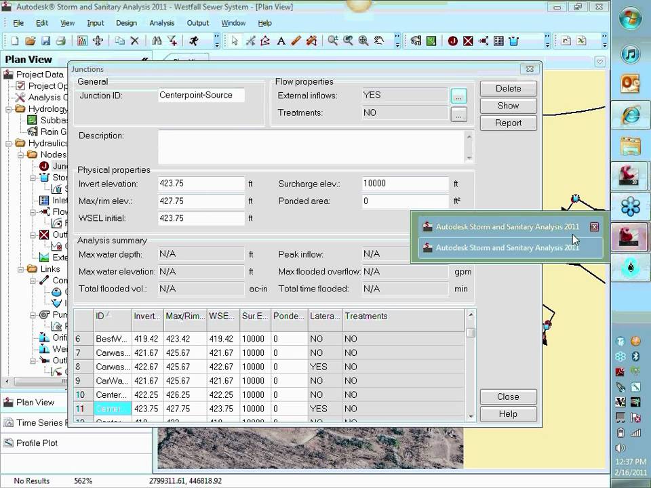Viewport: 651px width, 488px height.
Task: Click the Add Subbasin green toolbar icon
Action: coord(431,41)
